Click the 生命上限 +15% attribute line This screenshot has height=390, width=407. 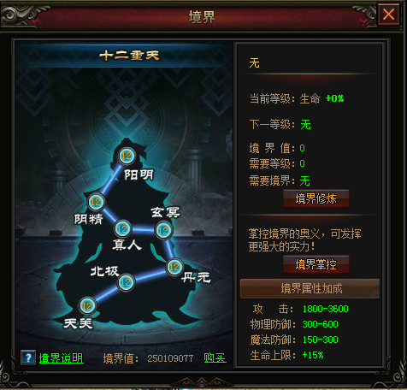click(286, 355)
